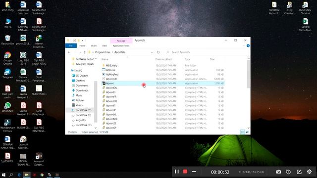Open the Recycle Bin
Screen dimensions: 317x178
[x=7, y=40]
